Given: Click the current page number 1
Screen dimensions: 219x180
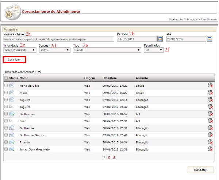Looking at the screenshot, I should [104, 157].
